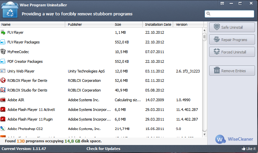This screenshot has height=153, width=258.
Task: Click the Unity Web Player icon
Action: tap(3, 71)
